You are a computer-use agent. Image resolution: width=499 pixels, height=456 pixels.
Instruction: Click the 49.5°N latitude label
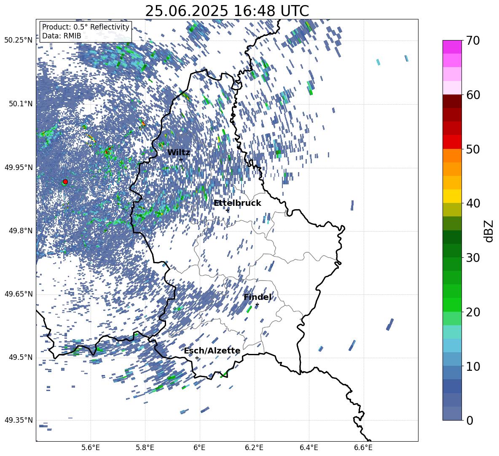[21, 357]
